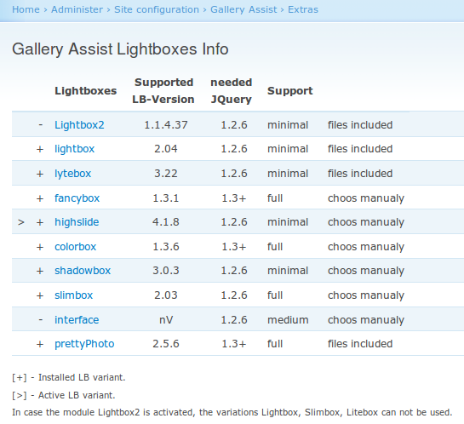Go to Home breadcrumb link

tap(26, 9)
